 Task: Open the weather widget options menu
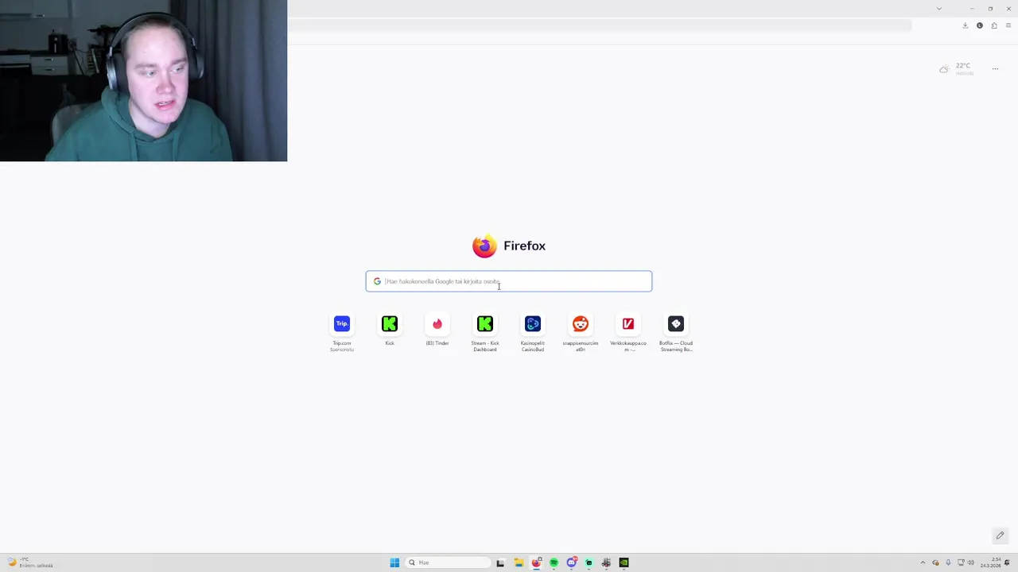click(995, 69)
